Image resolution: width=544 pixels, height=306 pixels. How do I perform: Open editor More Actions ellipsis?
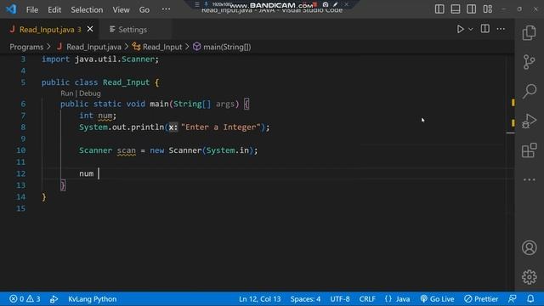coord(501,29)
